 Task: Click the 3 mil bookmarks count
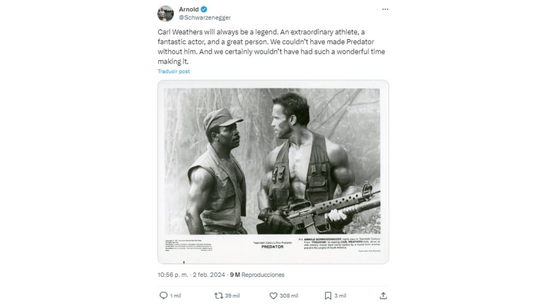tap(340, 296)
